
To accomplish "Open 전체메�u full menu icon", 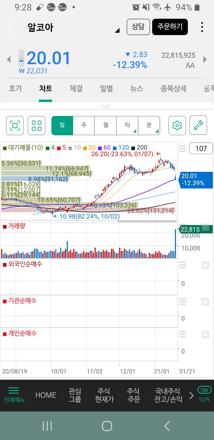I will pos(14,395).
